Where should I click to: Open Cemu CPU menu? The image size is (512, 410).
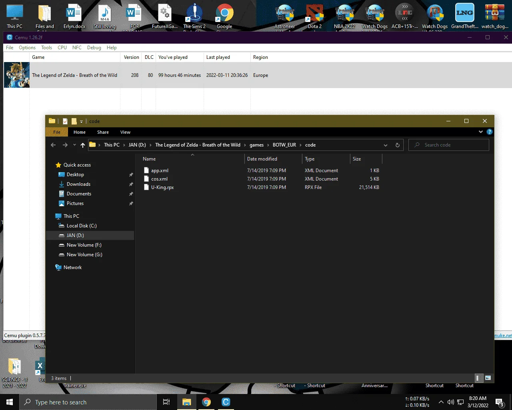click(62, 47)
